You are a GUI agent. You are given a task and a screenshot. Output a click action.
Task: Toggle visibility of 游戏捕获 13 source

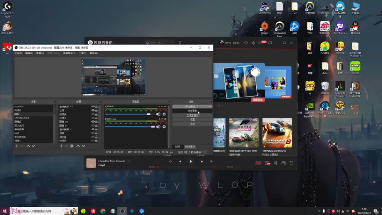coord(93,107)
